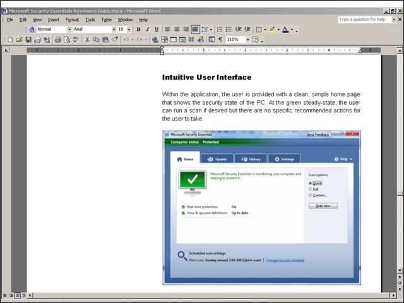Toggle Italic formatting
The height and width of the screenshot is (303, 404).
tap(147, 30)
